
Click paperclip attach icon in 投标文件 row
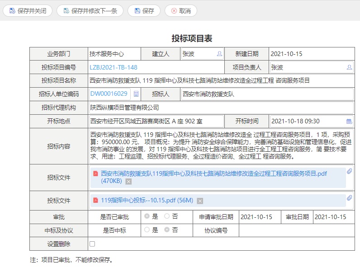(349, 198)
